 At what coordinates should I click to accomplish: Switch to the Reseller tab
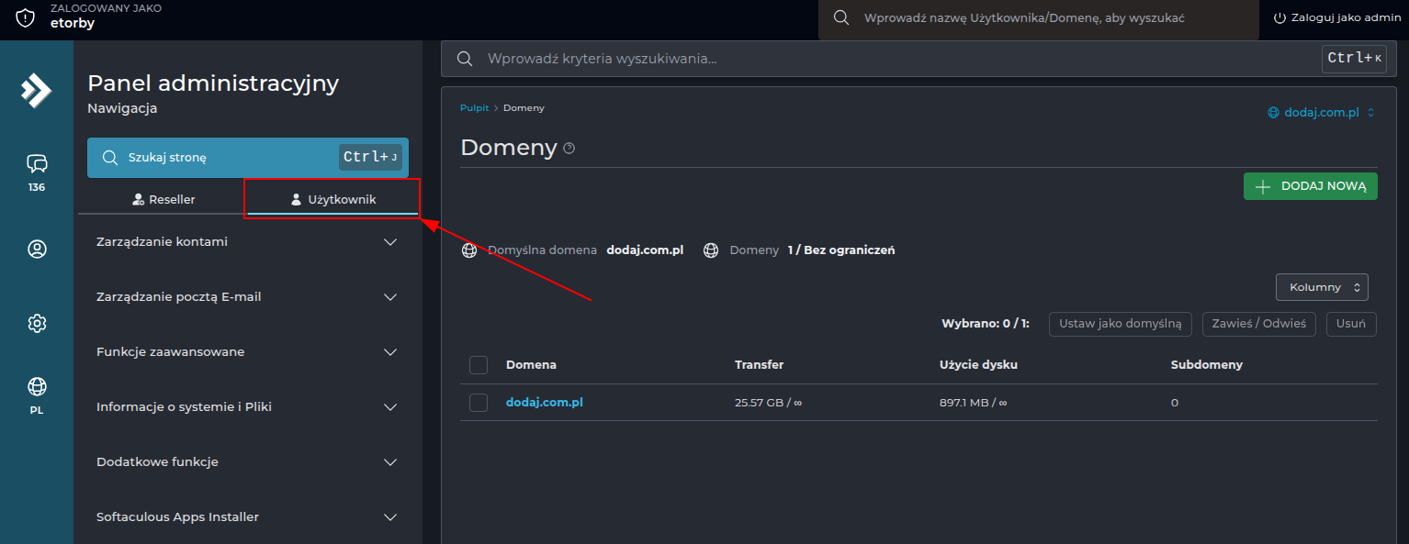tap(163, 199)
